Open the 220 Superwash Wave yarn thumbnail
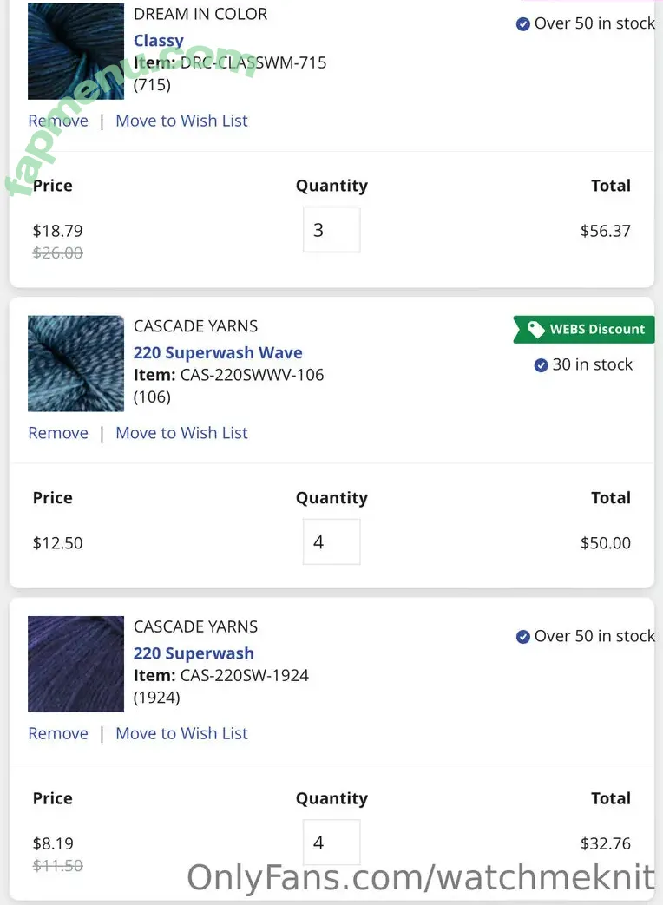This screenshot has height=905, width=663. 75,363
